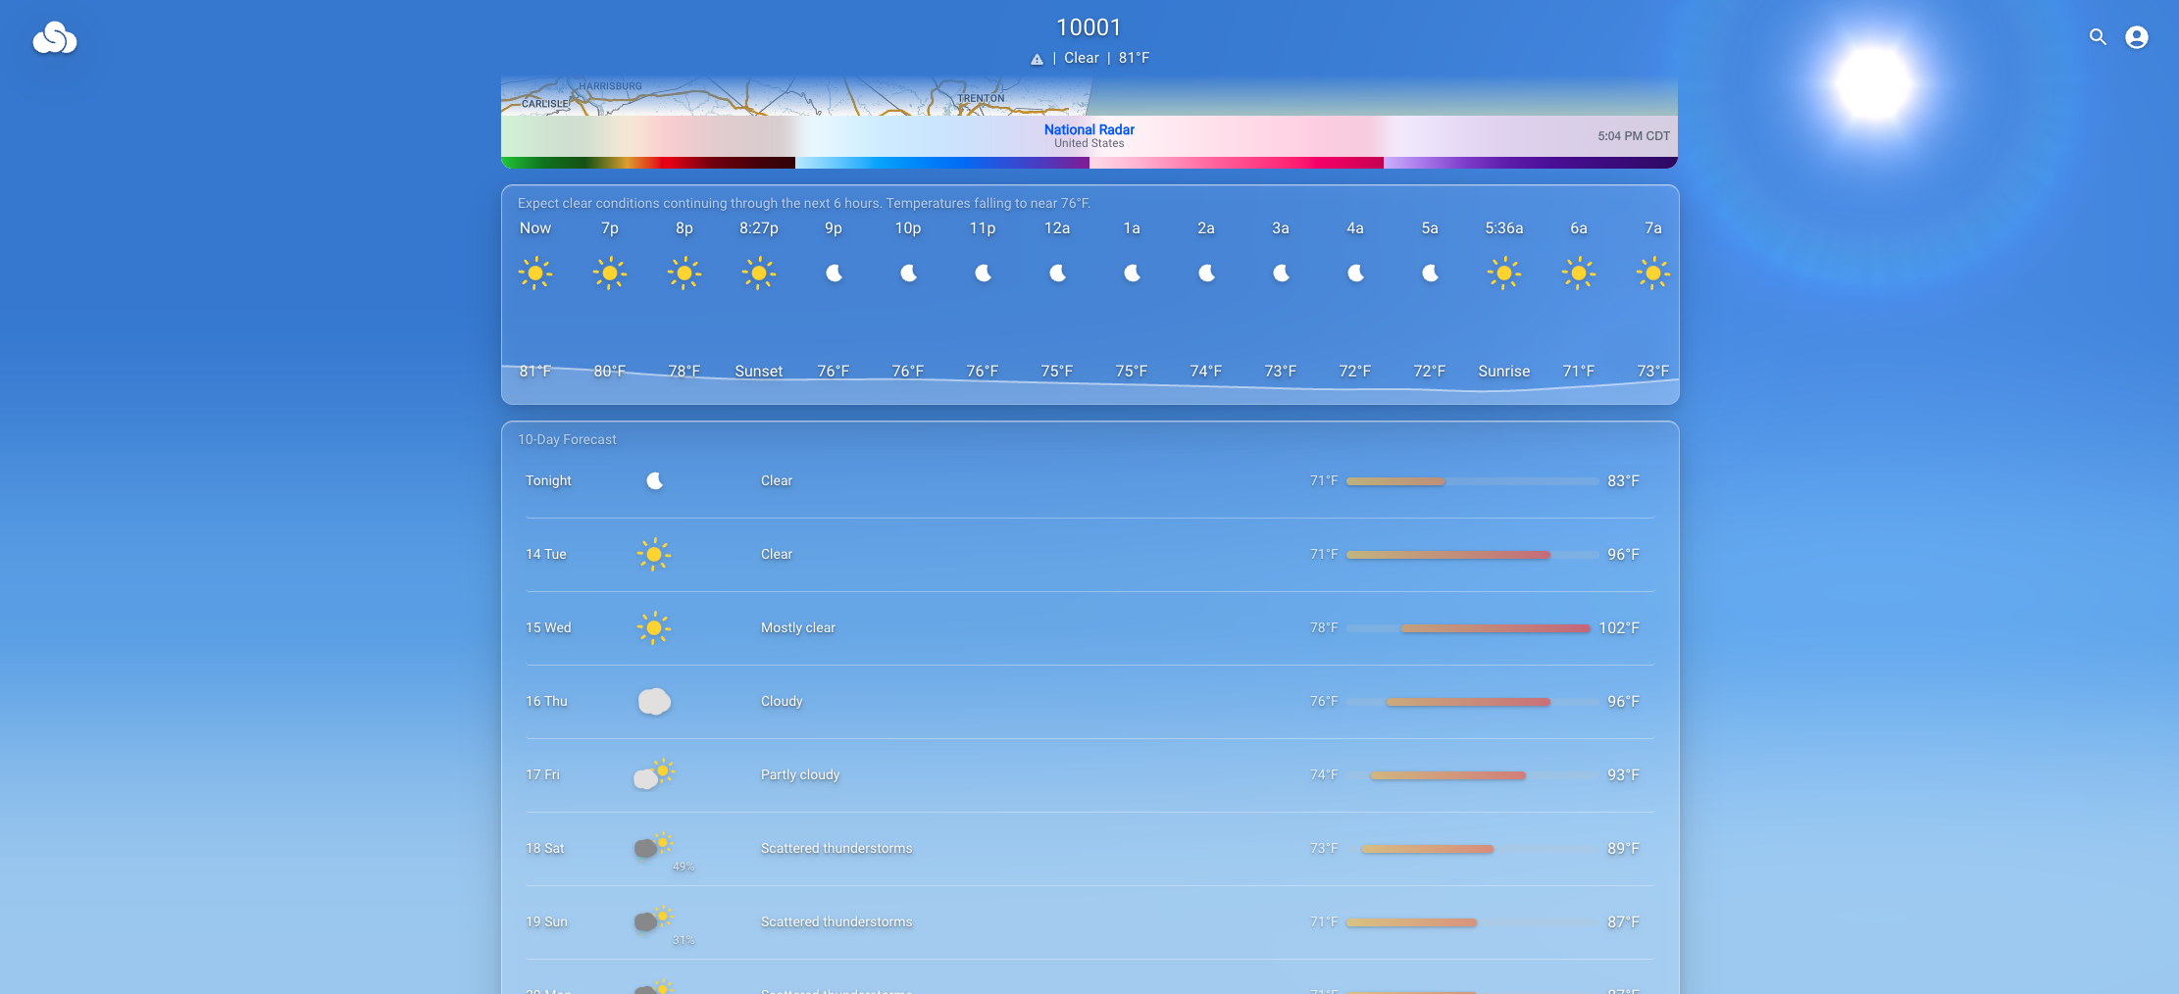
Task: Click the 18 Sat temperature range bar
Action: click(1472, 849)
